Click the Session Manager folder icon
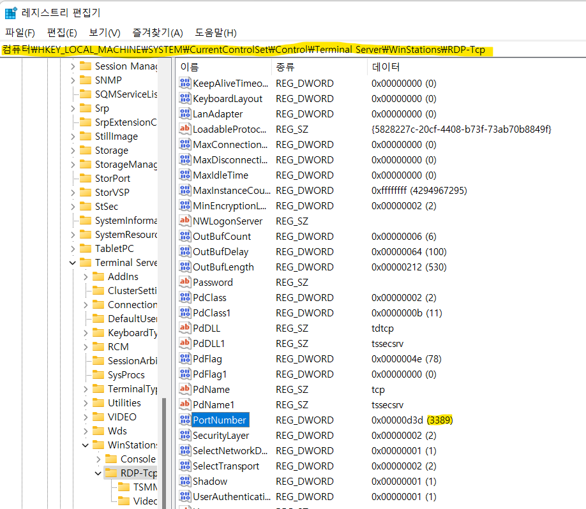Image resolution: width=586 pixels, height=509 pixels. coord(86,66)
